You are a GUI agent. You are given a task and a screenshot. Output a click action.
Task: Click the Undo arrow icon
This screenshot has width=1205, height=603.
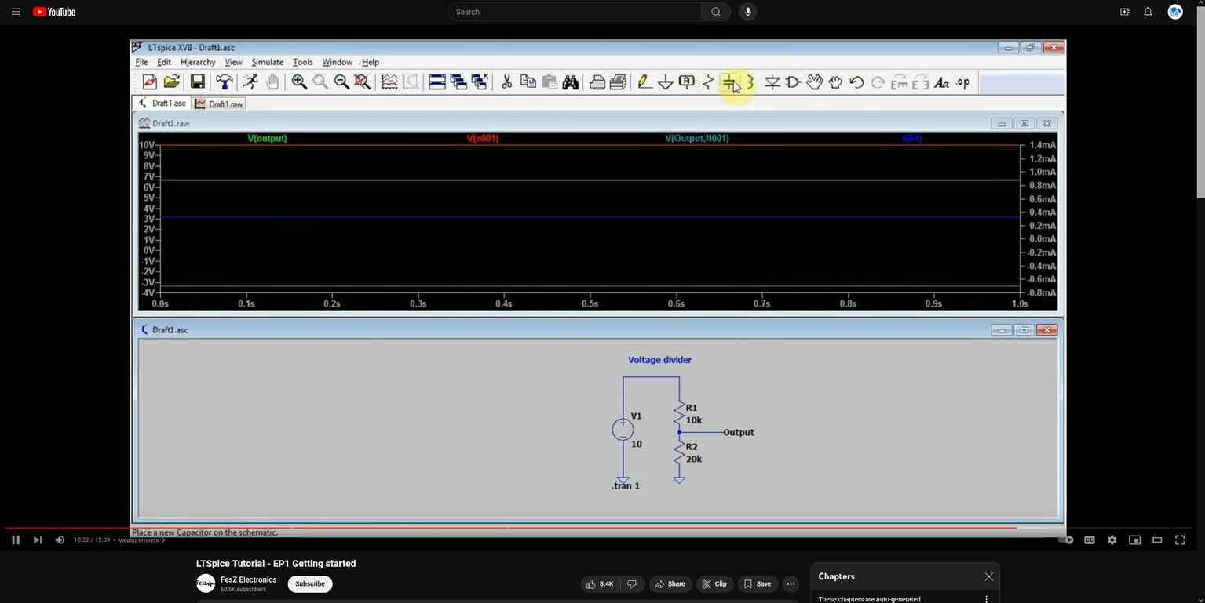(x=857, y=82)
